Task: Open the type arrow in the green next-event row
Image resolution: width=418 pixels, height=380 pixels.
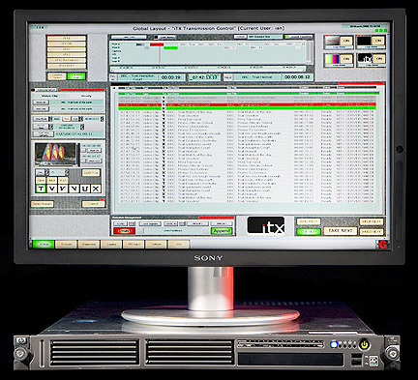Action: (x=164, y=108)
